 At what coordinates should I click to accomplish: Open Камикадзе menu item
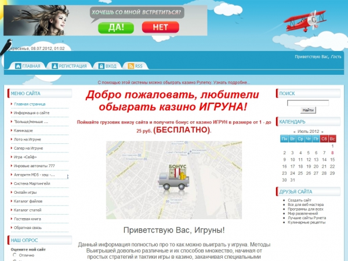[x=23, y=130]
